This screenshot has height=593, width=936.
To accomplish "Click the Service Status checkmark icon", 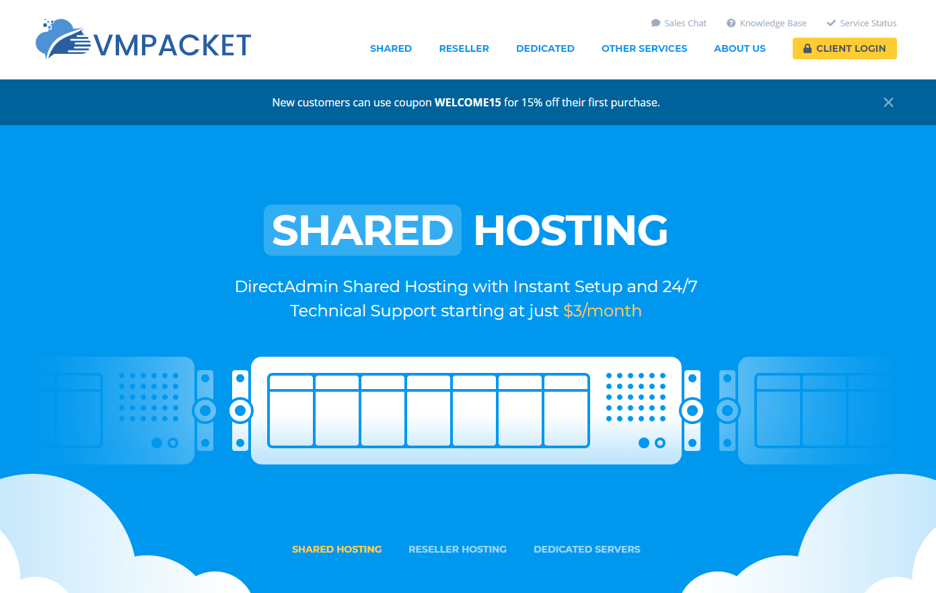I will pos(832,22).
